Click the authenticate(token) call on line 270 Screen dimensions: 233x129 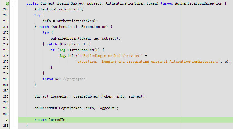pyautogui.click(x=76, y=21)
